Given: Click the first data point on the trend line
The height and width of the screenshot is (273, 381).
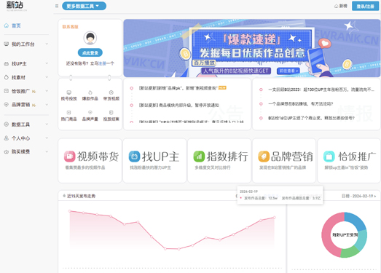Looking at the screenshot, I should (x=70, y=211).
